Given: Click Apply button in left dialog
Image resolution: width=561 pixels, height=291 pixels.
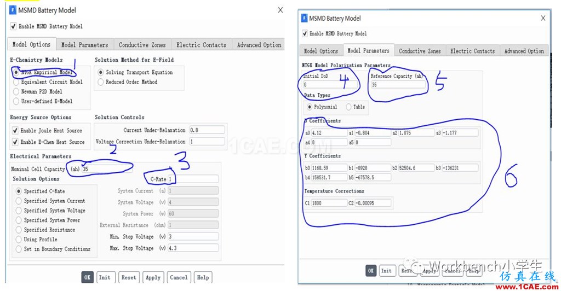Looking at the screenshot, I should pyautogui.click(x=153, y=277).
